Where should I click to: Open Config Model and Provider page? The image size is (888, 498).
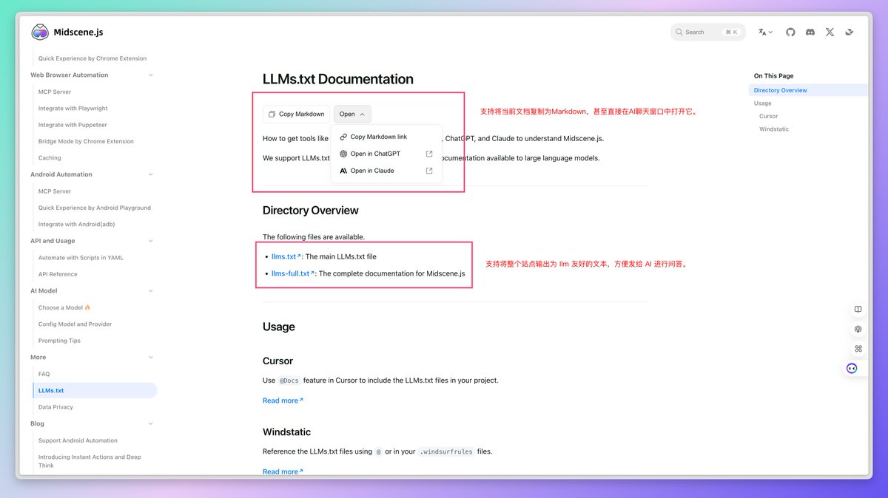point(75,324)
